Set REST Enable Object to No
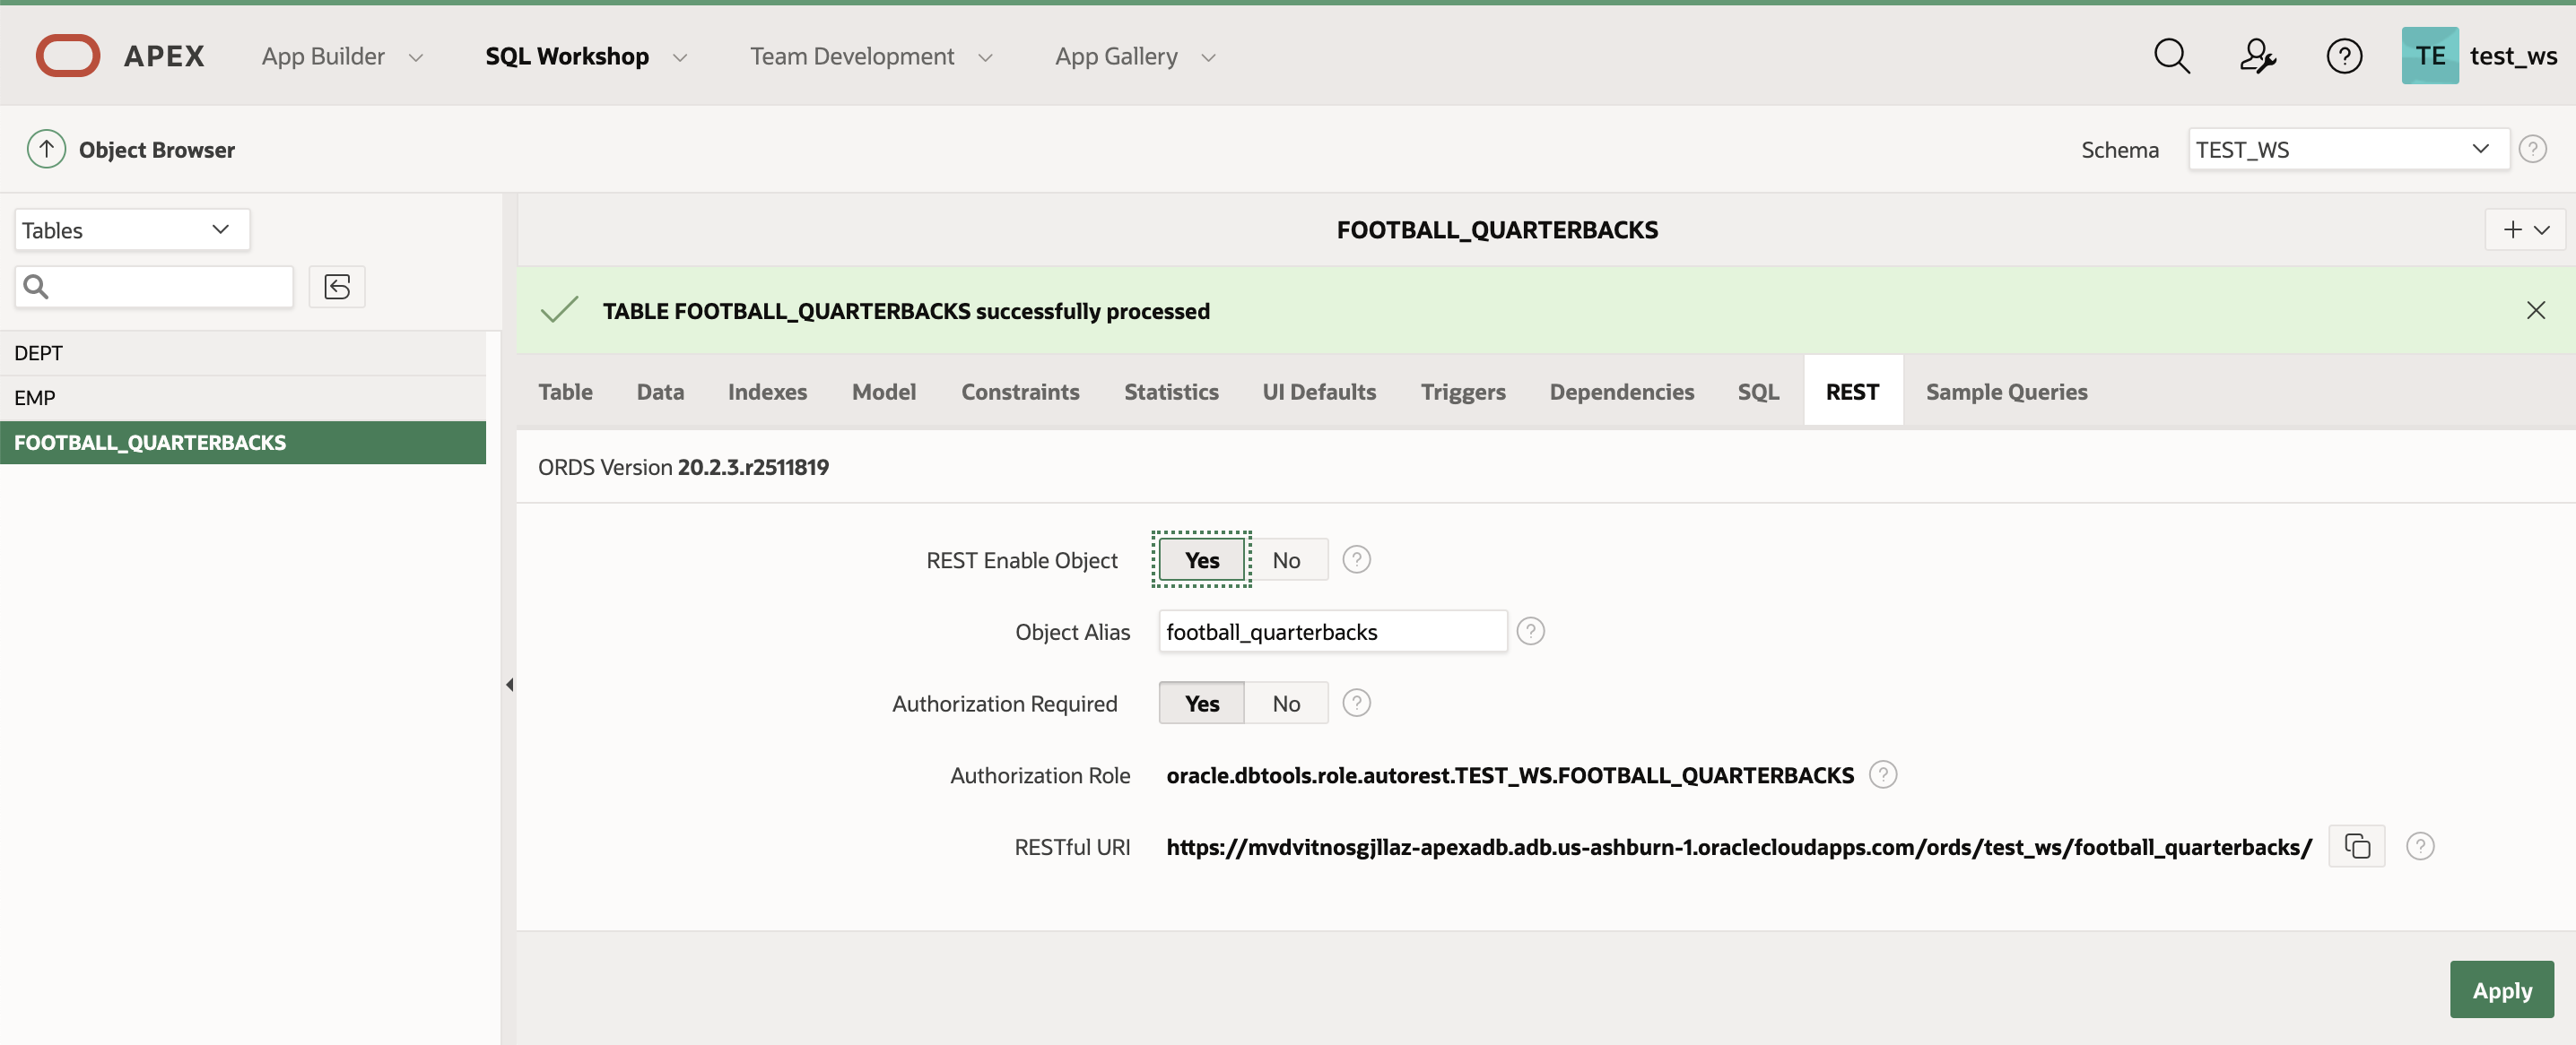 pyautogui.click(x=1286, y=559)
